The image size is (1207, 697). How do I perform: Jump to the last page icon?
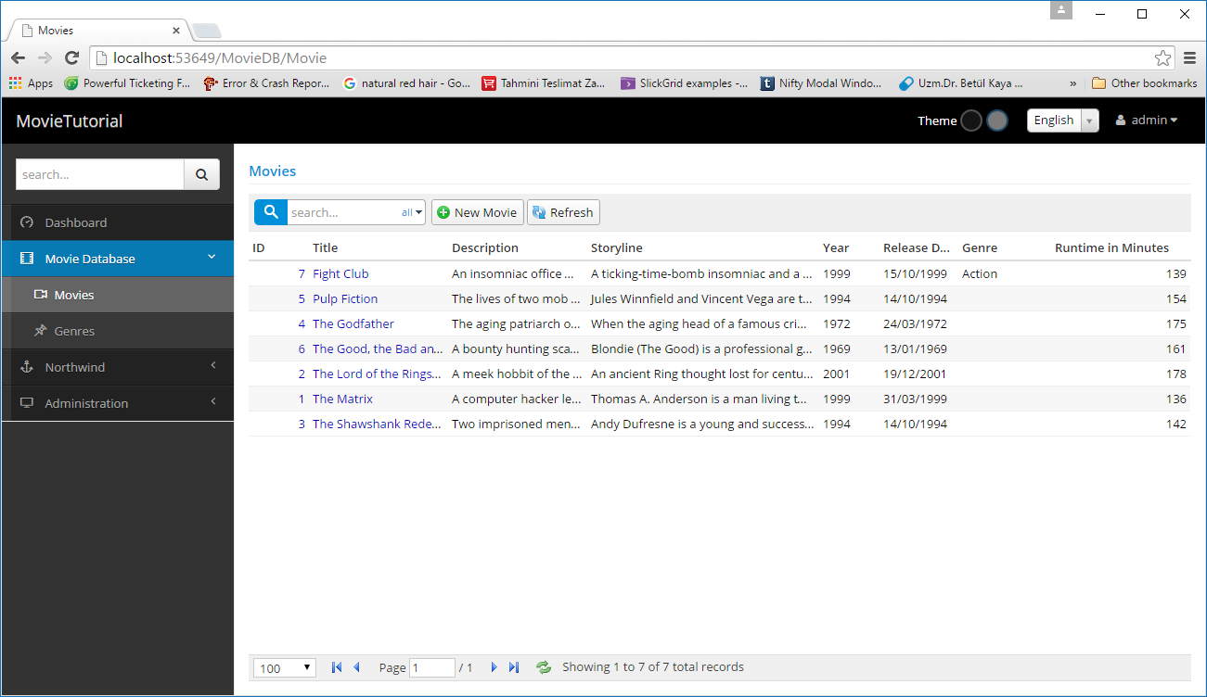[x=514, y=667]
